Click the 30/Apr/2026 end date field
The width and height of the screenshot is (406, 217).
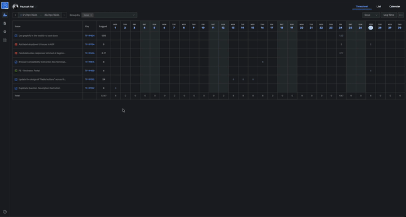[x=52, y=15]
